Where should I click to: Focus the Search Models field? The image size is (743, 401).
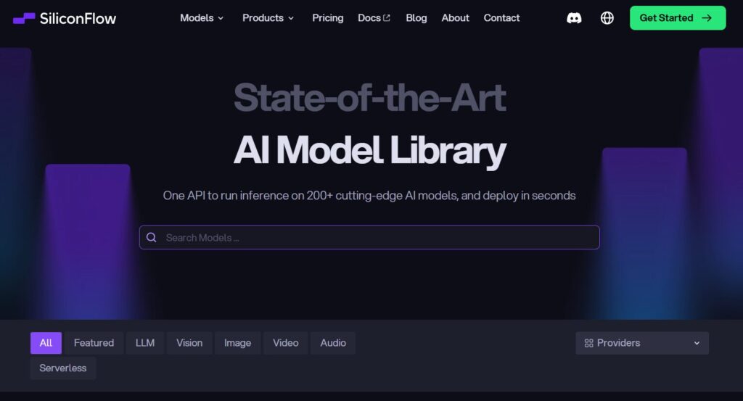pos(369,237)
